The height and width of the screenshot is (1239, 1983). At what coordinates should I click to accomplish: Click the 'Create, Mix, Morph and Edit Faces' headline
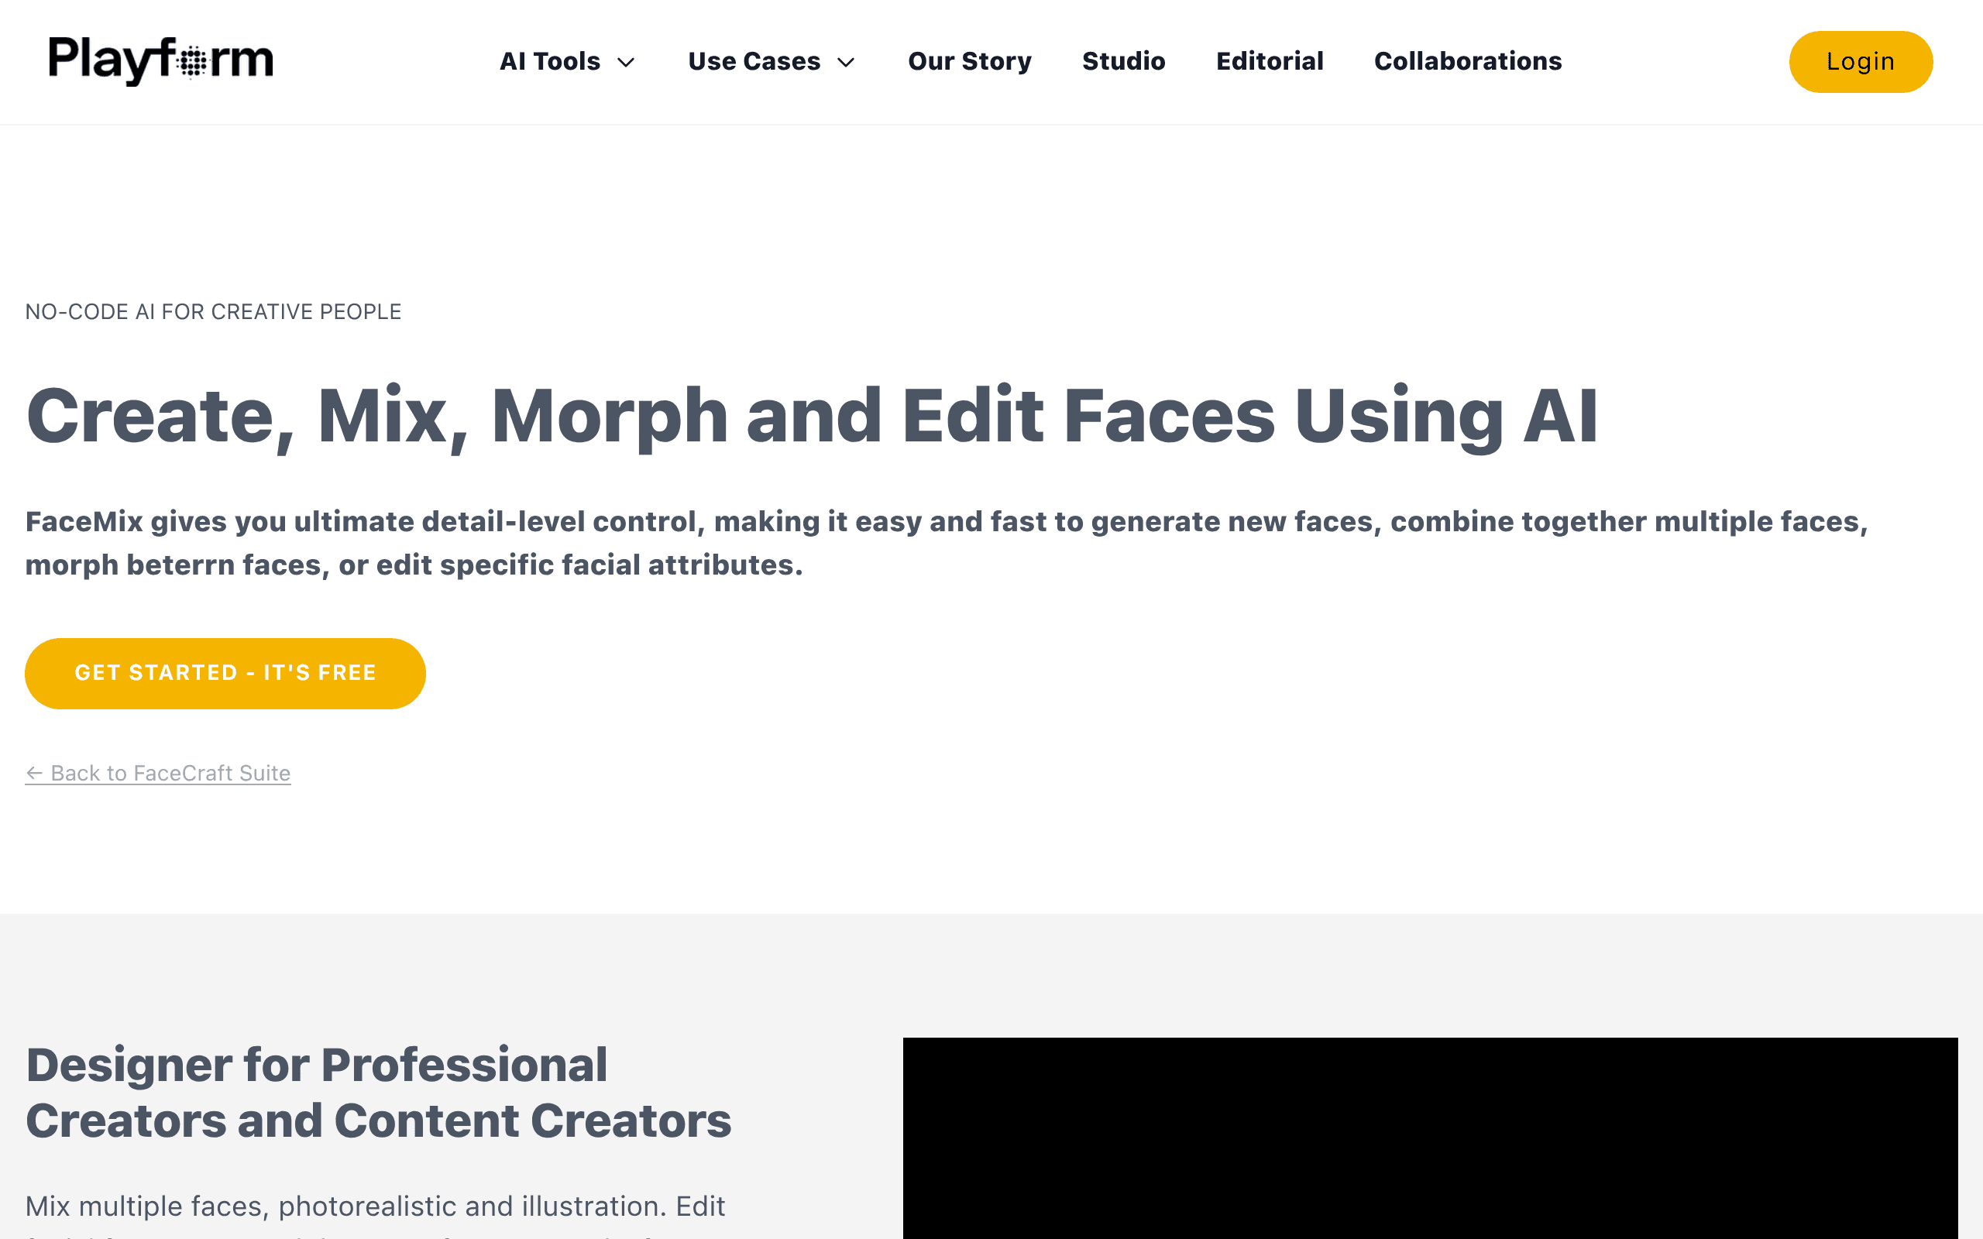[x=811, y=417]
